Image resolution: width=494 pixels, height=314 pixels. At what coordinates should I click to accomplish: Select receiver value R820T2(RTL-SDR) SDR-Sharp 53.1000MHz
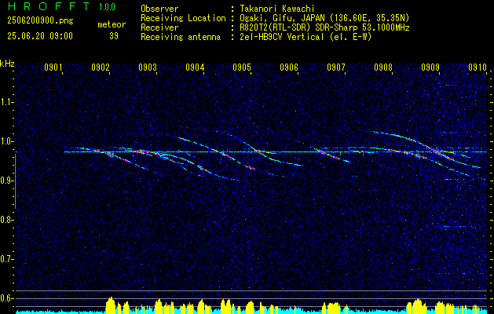pos(325,27)
